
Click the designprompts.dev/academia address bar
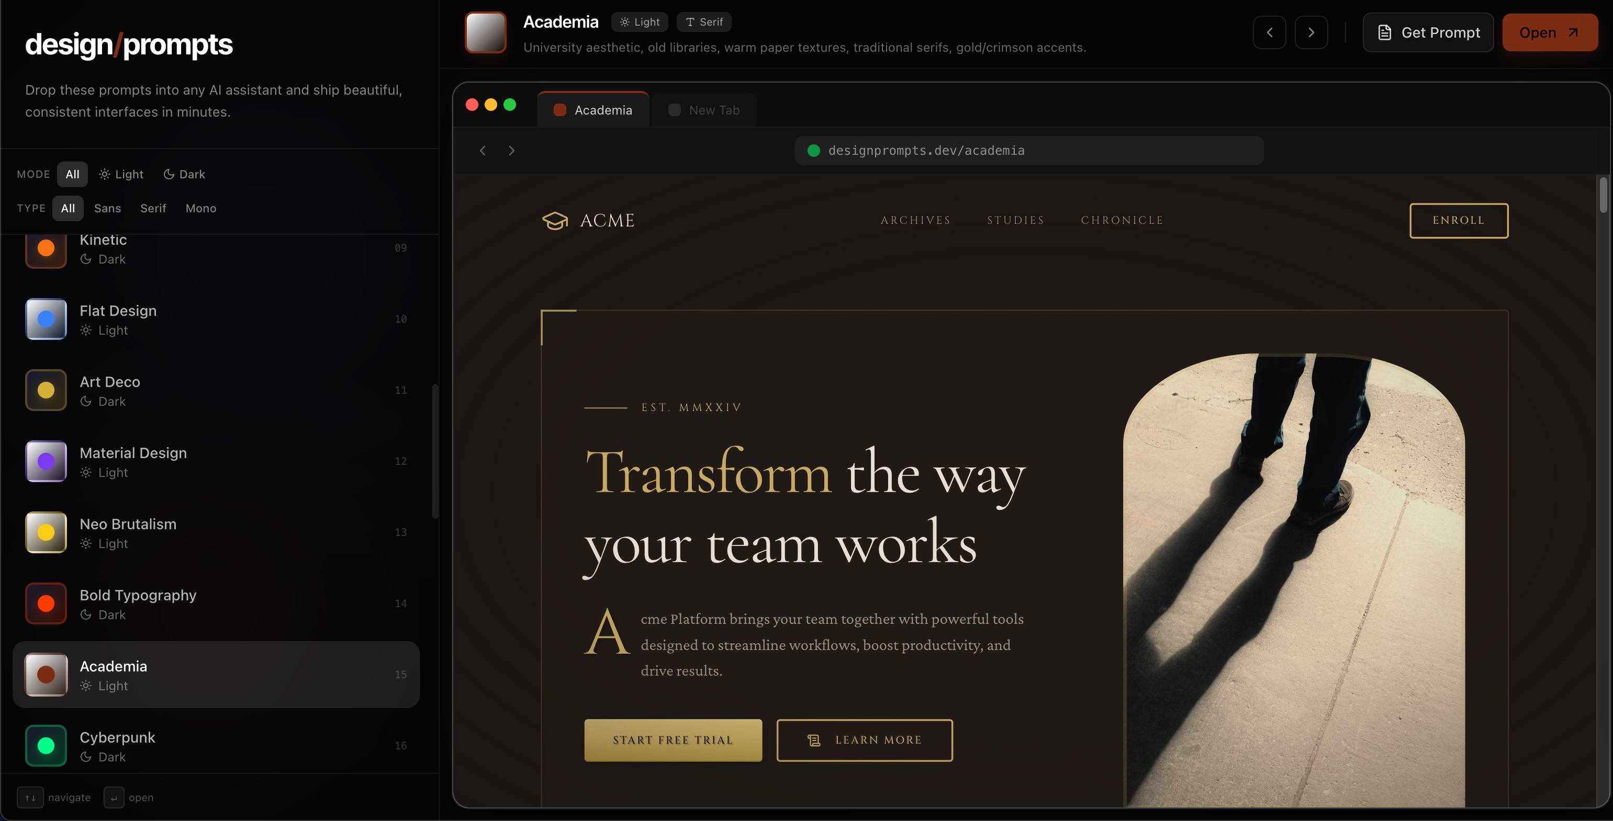[x=1029, y=150]
